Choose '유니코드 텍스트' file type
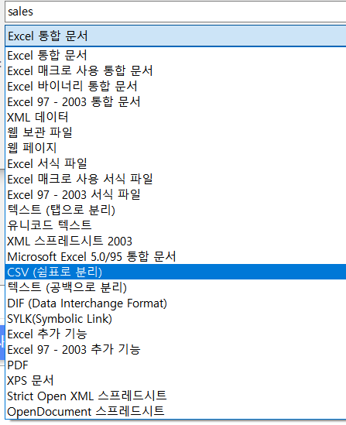Viewport: 346px width, 425px height. click(175, 225)
